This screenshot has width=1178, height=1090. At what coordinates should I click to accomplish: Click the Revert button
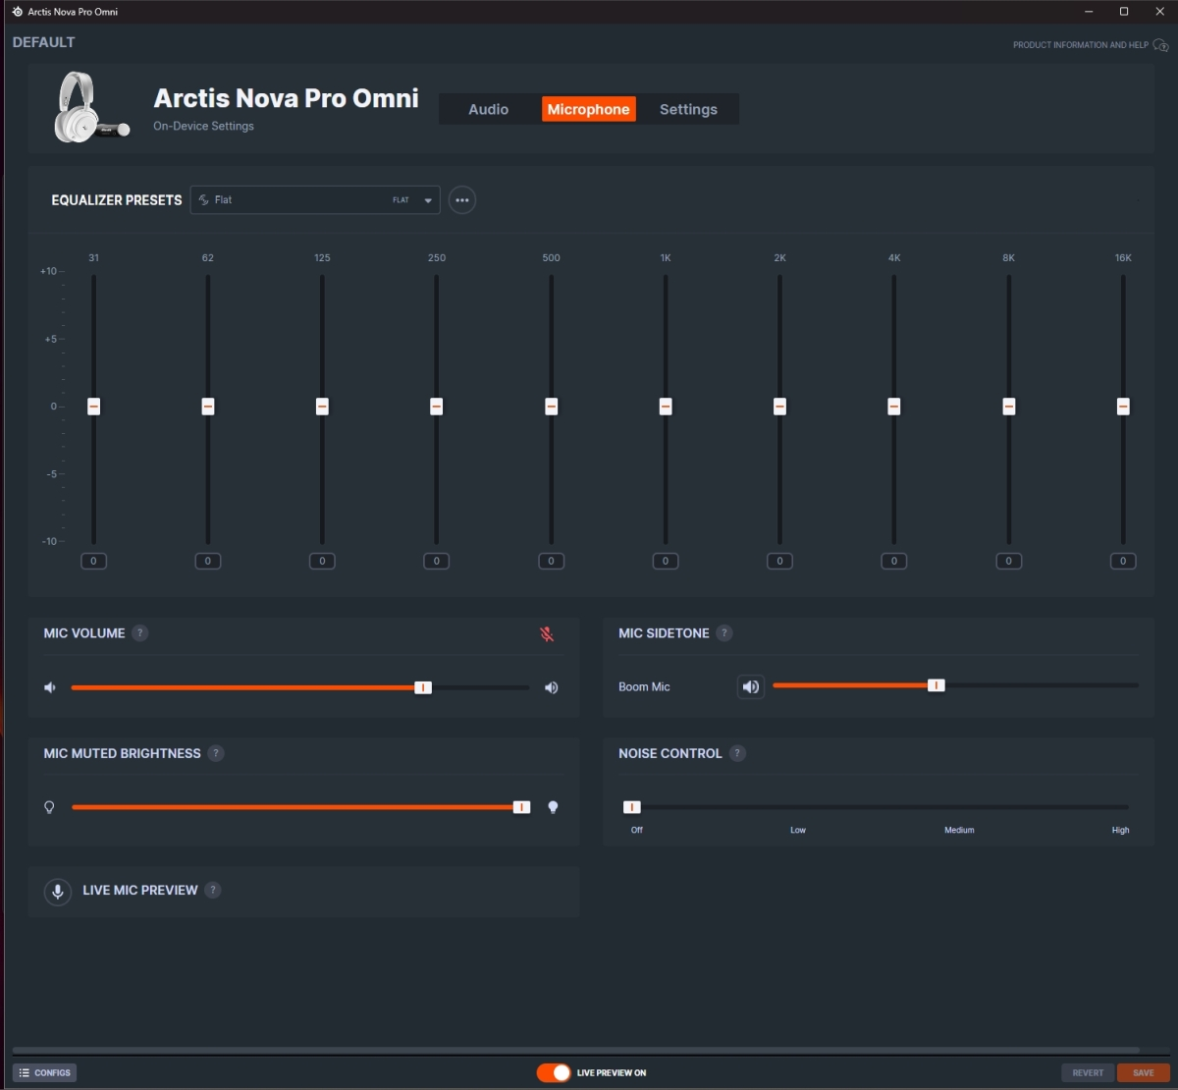coord(1088,1073)
